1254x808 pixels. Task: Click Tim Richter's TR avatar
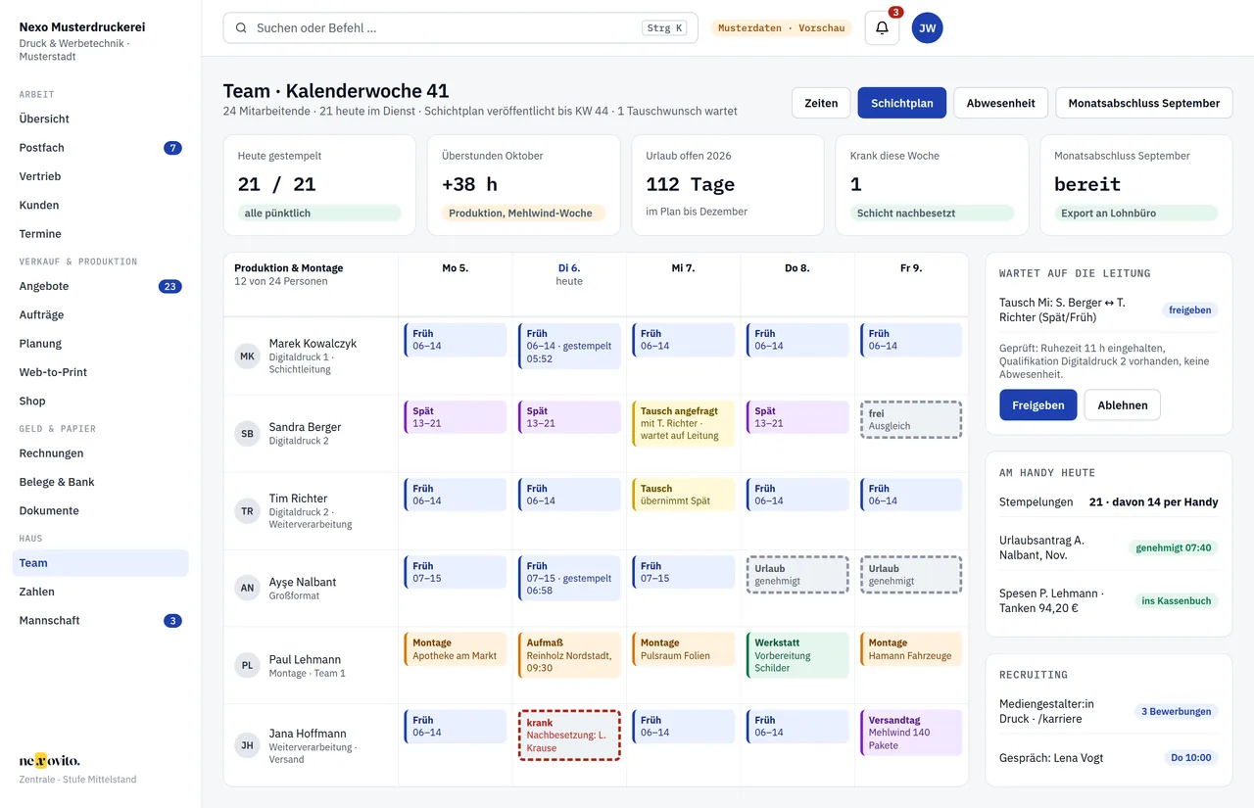(x=248, y=511)
